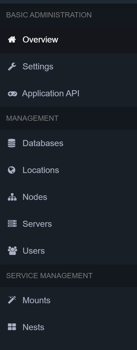Click the database stack icon
This screenshot has width=137, height=350.
[12, 143]
